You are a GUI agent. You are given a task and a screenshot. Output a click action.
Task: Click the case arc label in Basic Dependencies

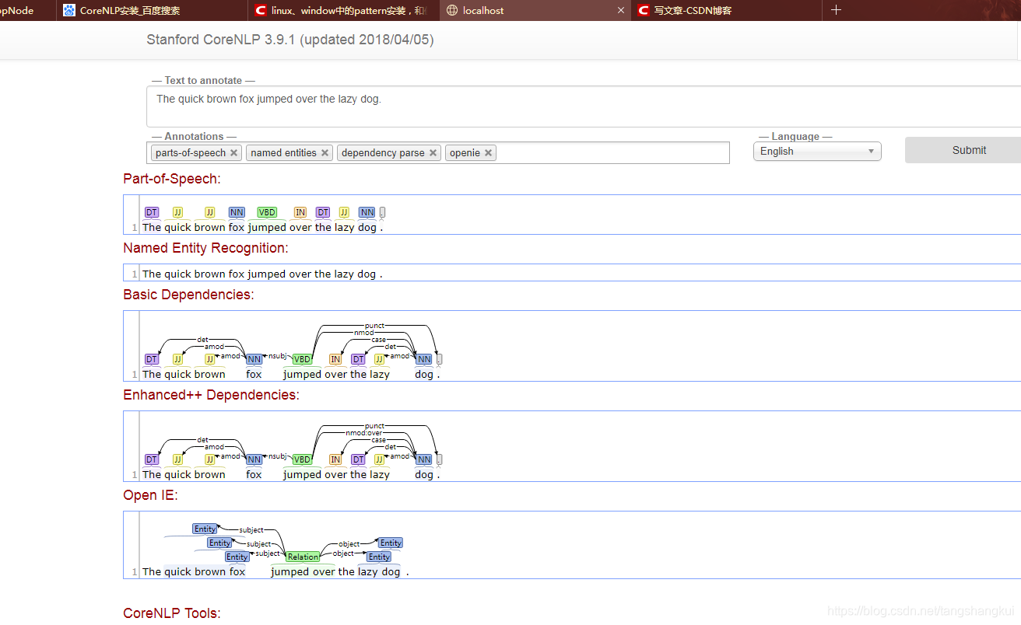(378, 340)
